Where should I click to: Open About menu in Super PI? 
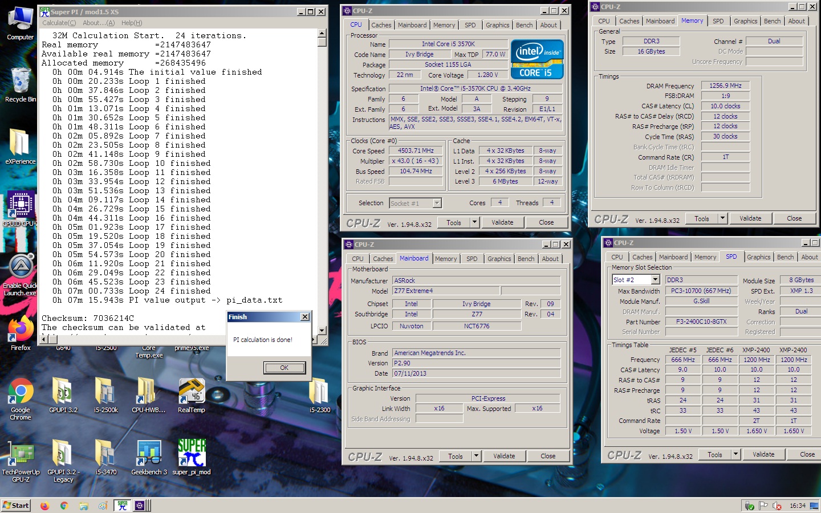point(99,23)
